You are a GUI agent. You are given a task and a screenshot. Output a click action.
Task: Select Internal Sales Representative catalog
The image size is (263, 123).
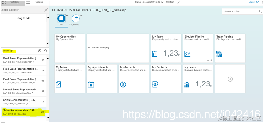[23, 91]
